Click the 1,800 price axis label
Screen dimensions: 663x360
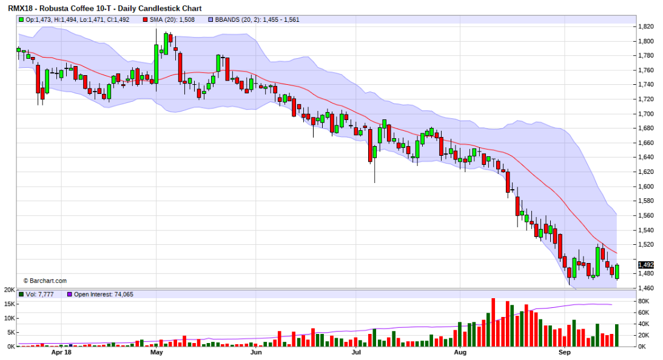pos(646,41)
